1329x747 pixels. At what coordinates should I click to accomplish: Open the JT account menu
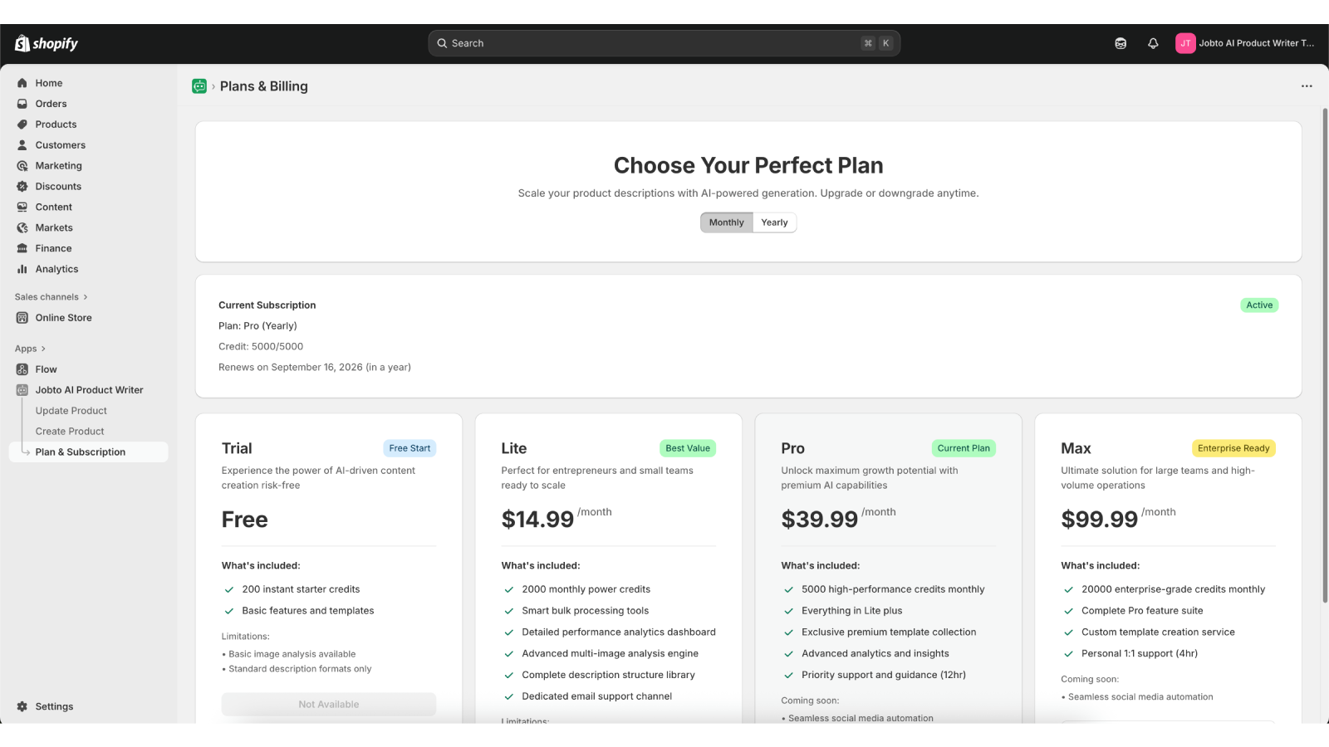point(1244,43)
